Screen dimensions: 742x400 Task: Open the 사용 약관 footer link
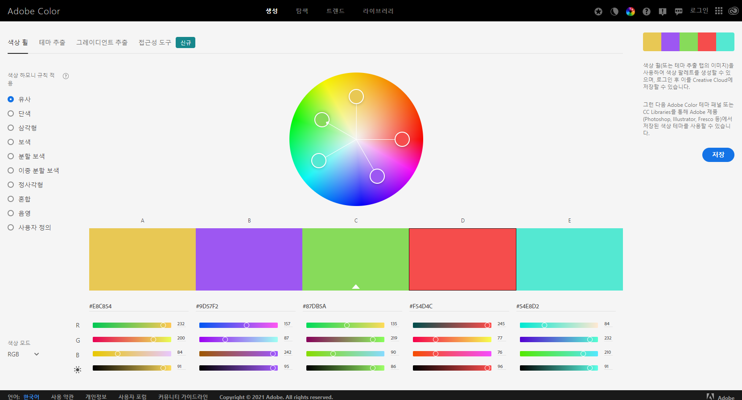tap(62, 397)
